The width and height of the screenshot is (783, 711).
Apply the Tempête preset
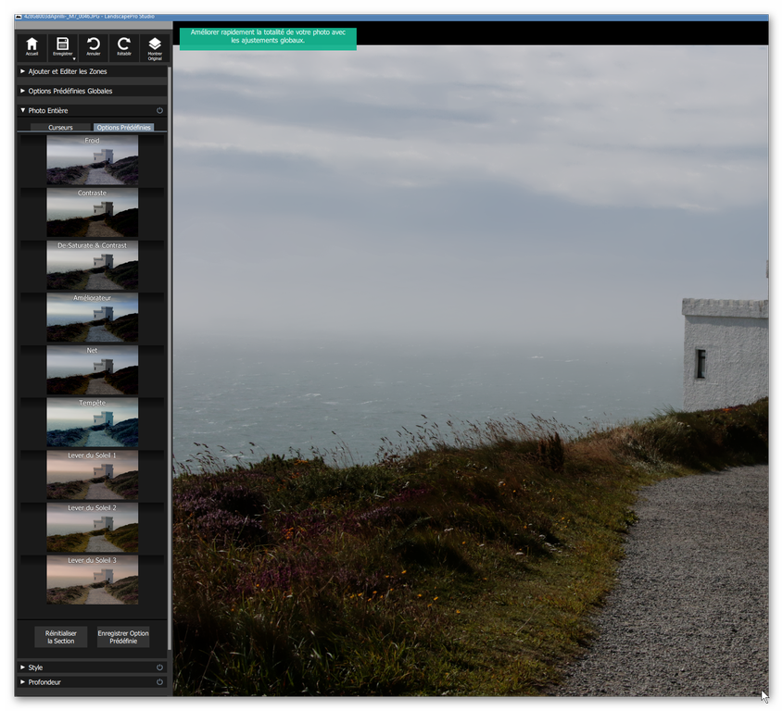92,422
